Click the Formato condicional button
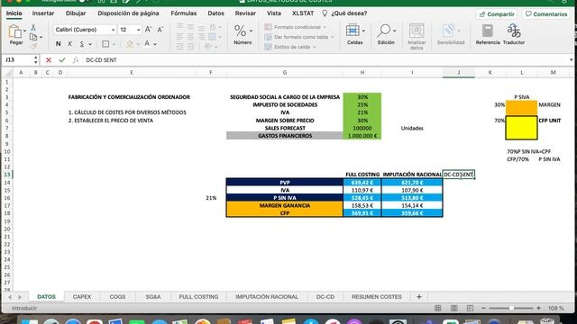The image size is (577, 324). 296,27
